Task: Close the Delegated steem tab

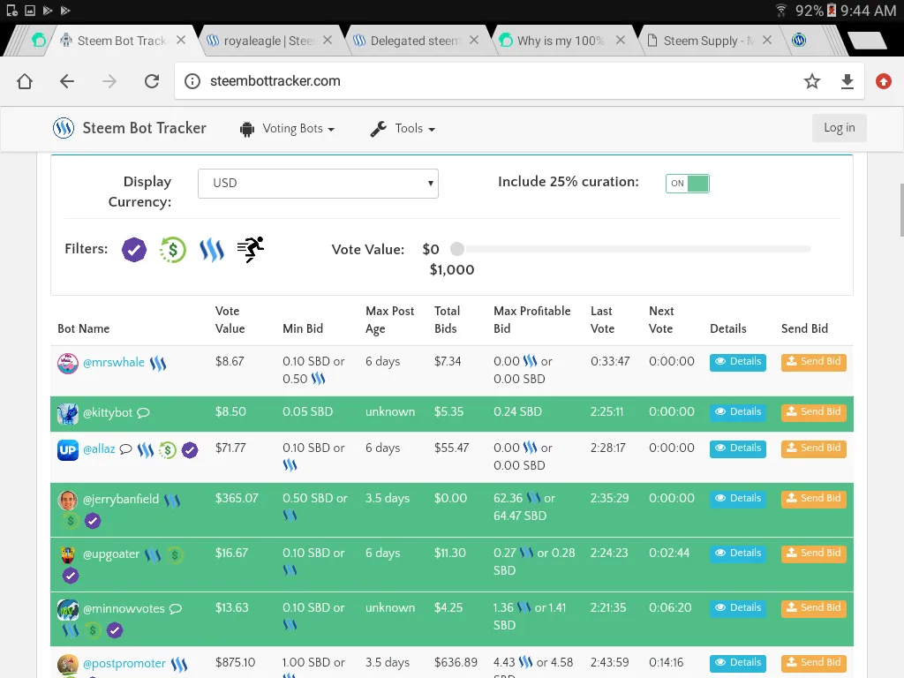Action: [474, 40]
